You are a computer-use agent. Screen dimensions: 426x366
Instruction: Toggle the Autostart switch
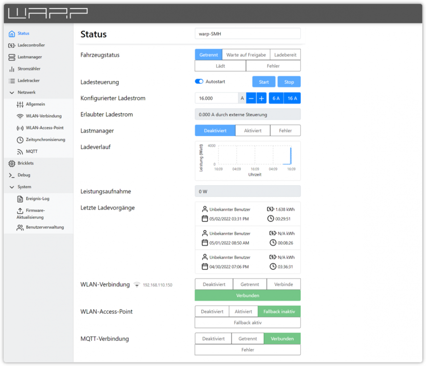pos(199,81)
